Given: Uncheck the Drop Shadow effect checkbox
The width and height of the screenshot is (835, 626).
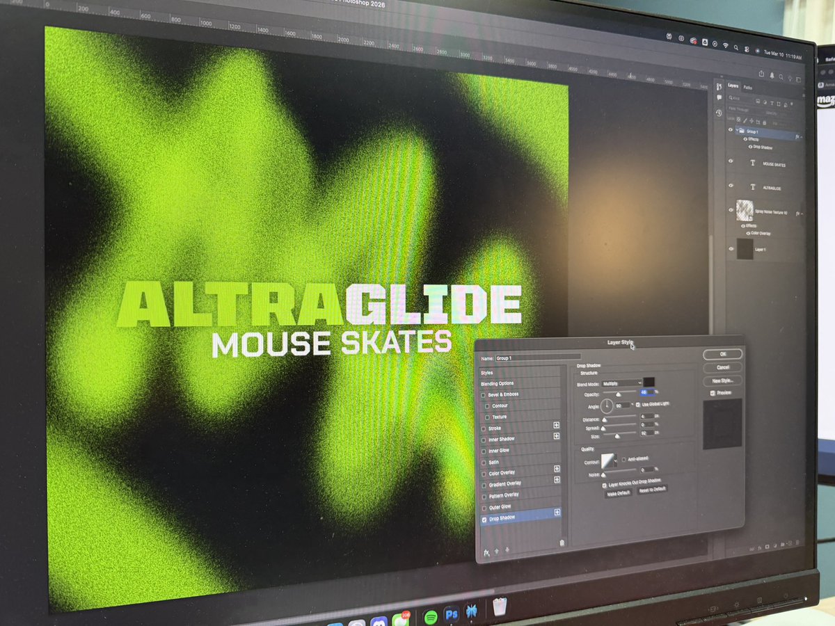Looking at the screenshot, I should coord(484,520).
